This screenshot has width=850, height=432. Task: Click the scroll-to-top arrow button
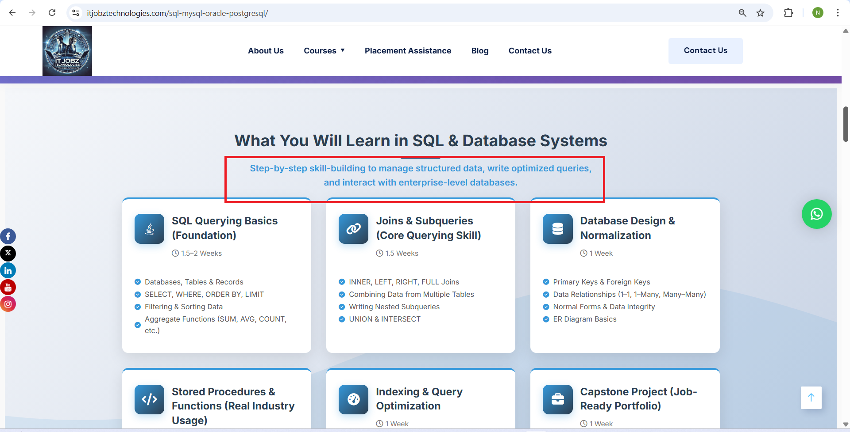pyautogui.click(x=811, y=398)
